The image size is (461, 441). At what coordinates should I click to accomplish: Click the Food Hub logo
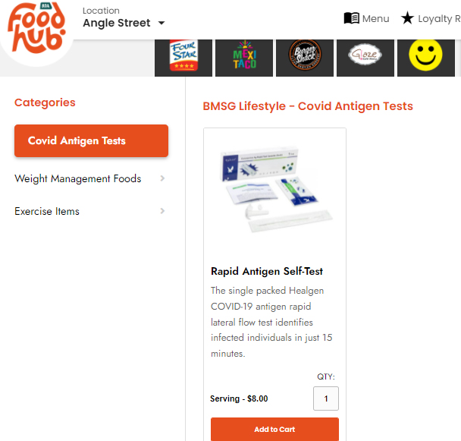coord(36,29)
